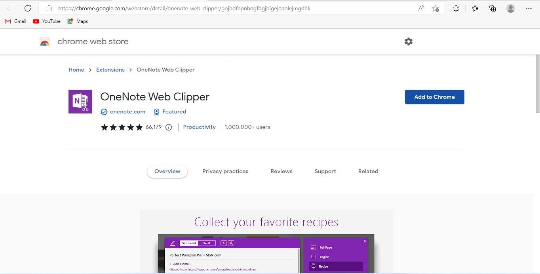
Task: Click the 1,000,000+ users text
Action: (247, 127)
